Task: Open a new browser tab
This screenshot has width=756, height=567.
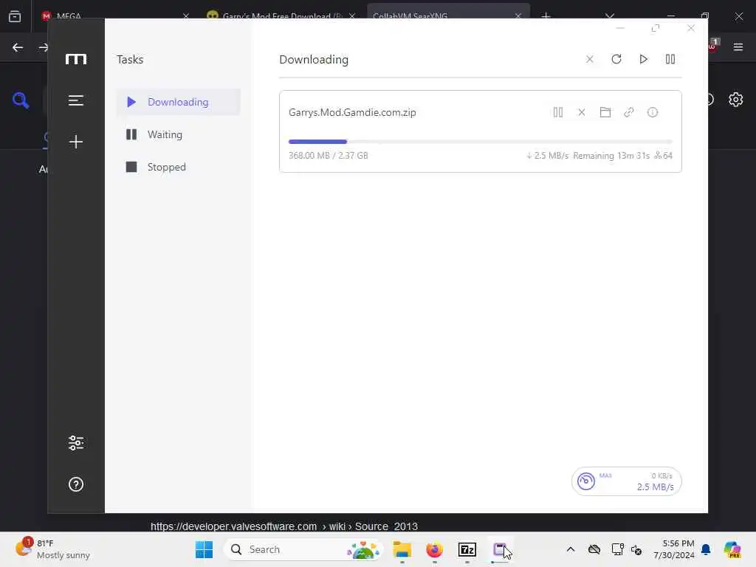Action: (x=546, y=16)
